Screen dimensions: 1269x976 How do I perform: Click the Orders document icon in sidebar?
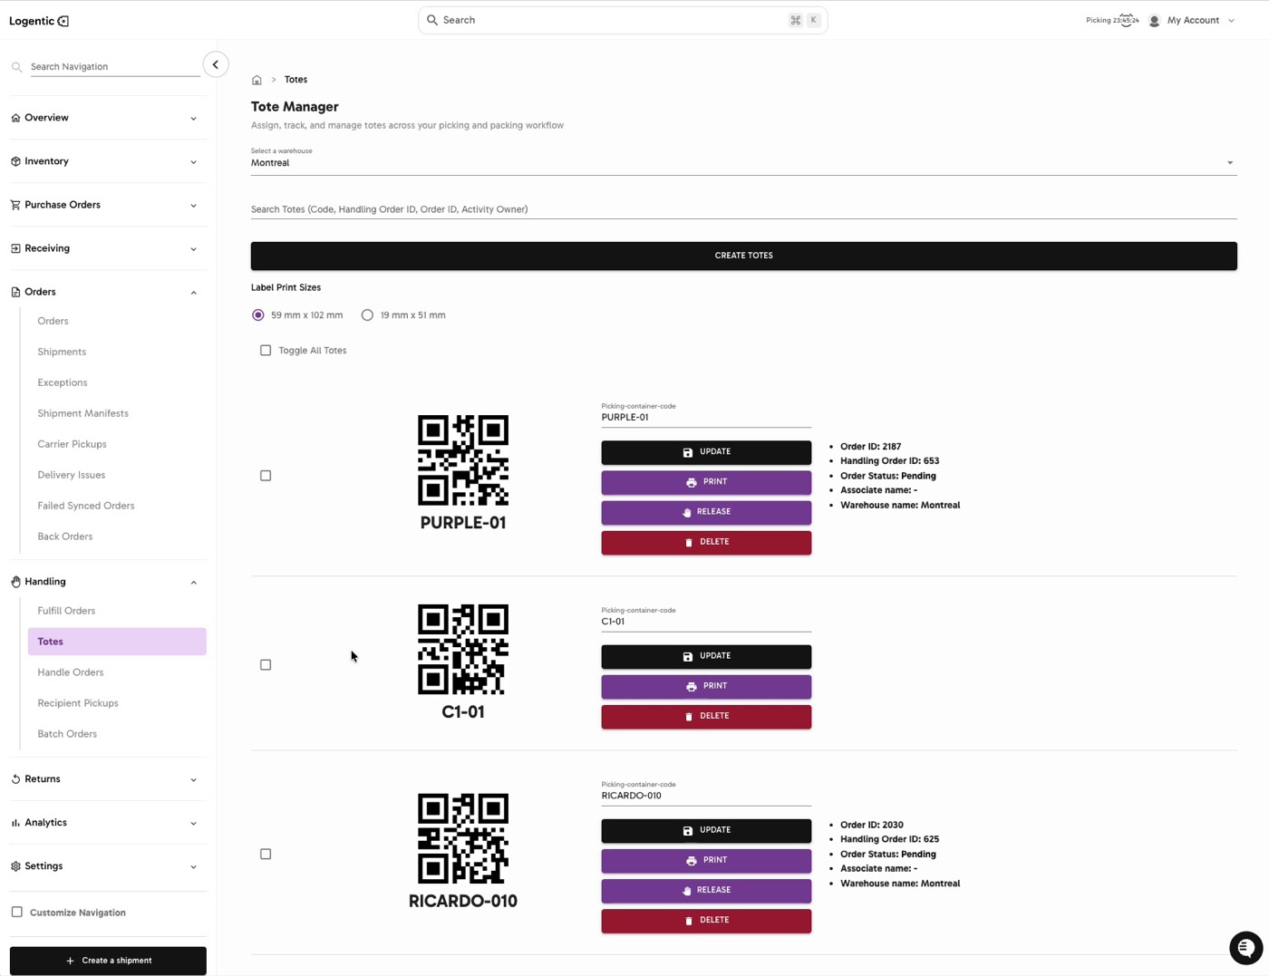coord(15,292)
